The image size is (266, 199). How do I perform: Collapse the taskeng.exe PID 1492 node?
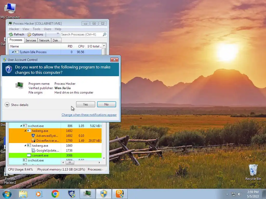pos(25,131)
